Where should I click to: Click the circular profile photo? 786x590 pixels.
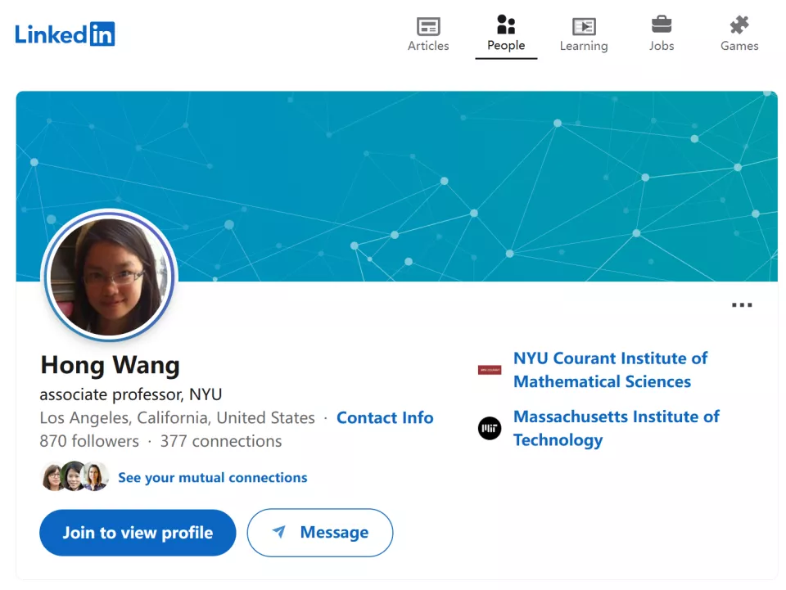coord(109,277)
